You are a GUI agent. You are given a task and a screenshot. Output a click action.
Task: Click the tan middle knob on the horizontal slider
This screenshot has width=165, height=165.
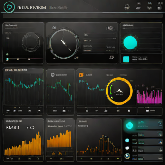(18, 59)
